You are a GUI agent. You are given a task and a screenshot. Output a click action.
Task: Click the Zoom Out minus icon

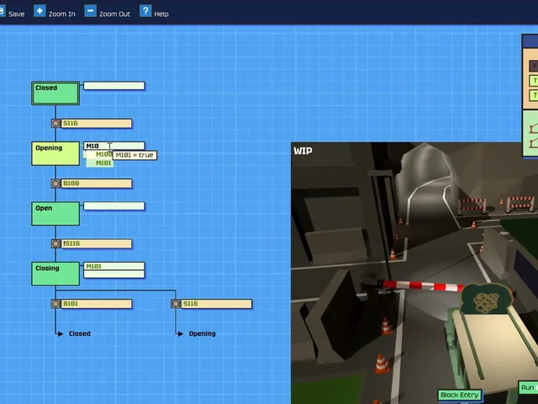90,11
